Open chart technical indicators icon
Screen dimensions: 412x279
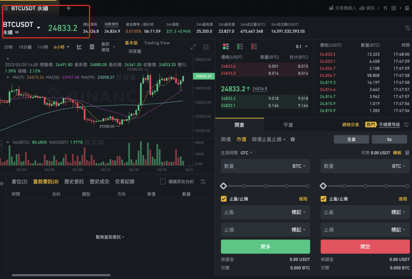point(79,47)
